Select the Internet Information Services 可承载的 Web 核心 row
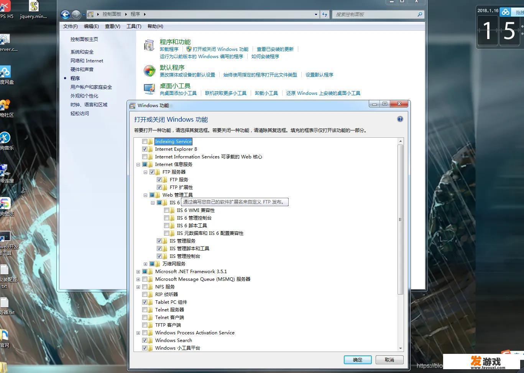 [209, 157]
